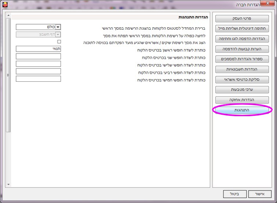The width and height of the screenshot is (277, 203).
Task: Expand the כולם customer status dropdown
Action: tap(58, 27)
